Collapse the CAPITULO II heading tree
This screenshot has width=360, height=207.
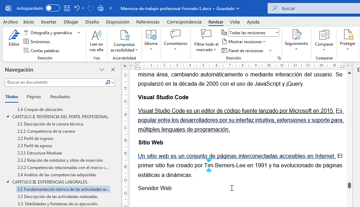[8, 117]
